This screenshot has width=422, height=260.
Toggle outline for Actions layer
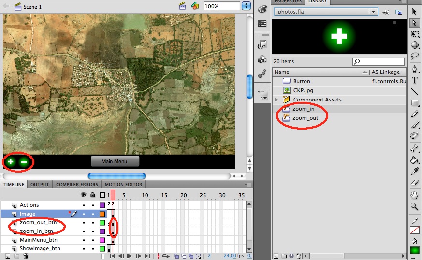click(x=102, y=205)
